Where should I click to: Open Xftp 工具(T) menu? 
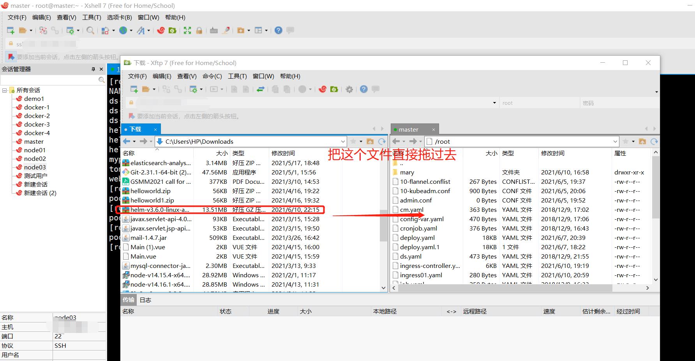coord(237,76)
